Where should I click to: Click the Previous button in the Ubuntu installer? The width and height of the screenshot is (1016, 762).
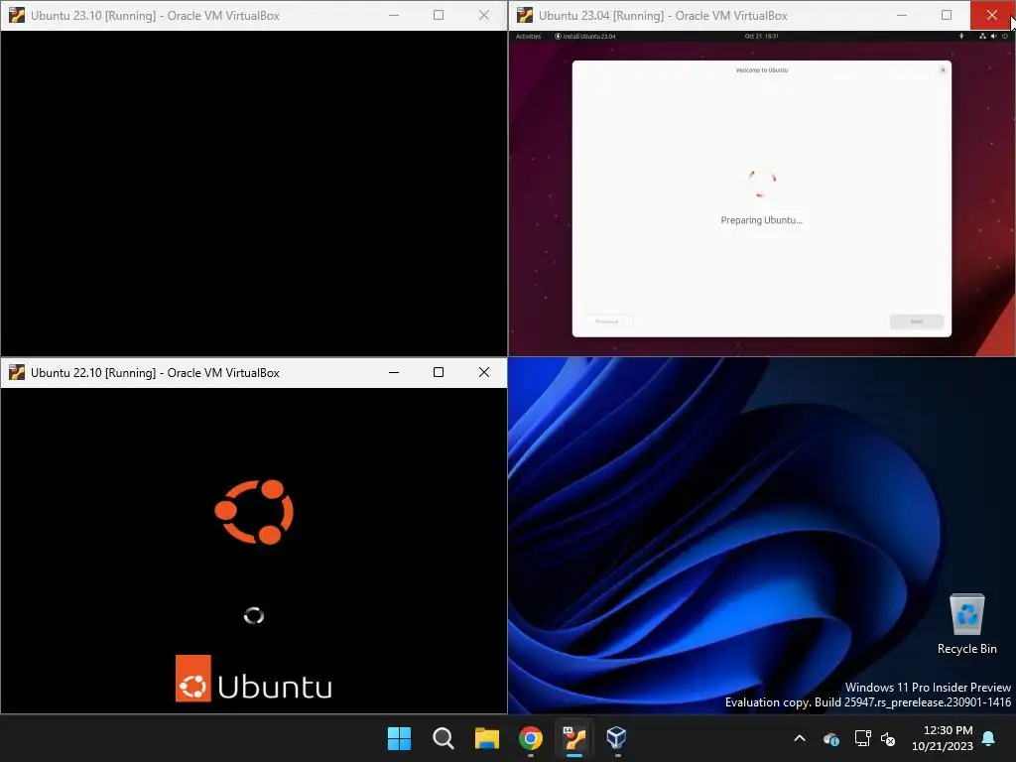point(607,321)
